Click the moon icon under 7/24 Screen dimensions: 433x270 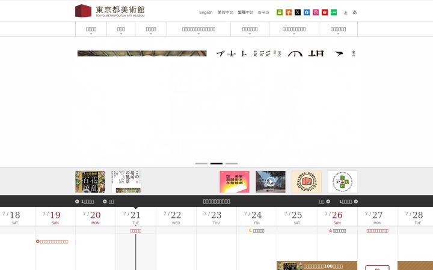250,230
